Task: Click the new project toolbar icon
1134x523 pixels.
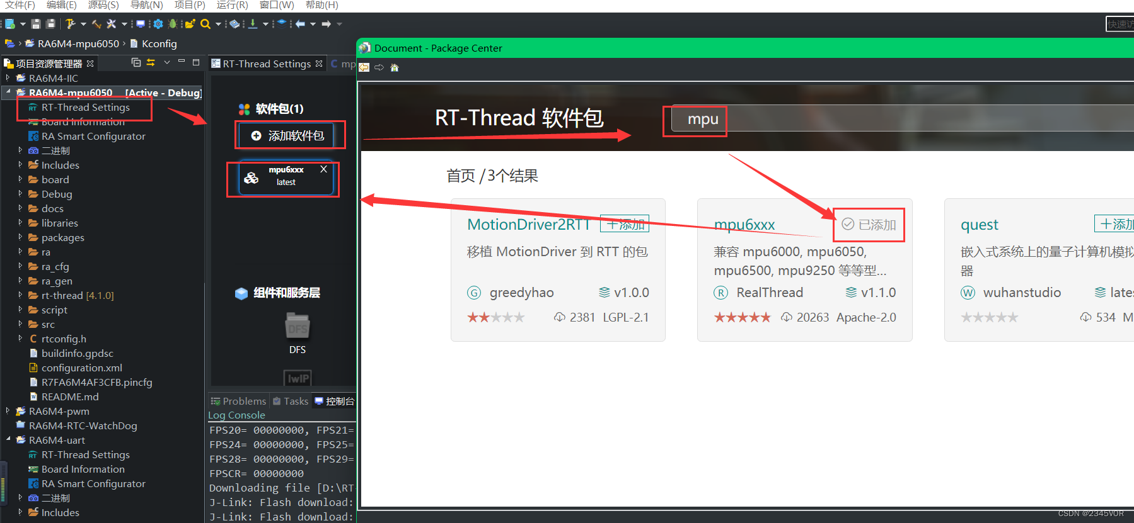Action: coord(10,24)
